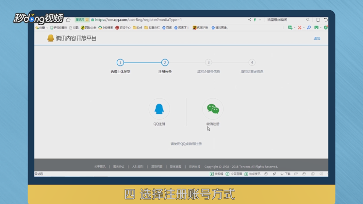363x204 pixels.
Task: Click step 3 circle 填写企鹅号信息
Action: point(208,63)
